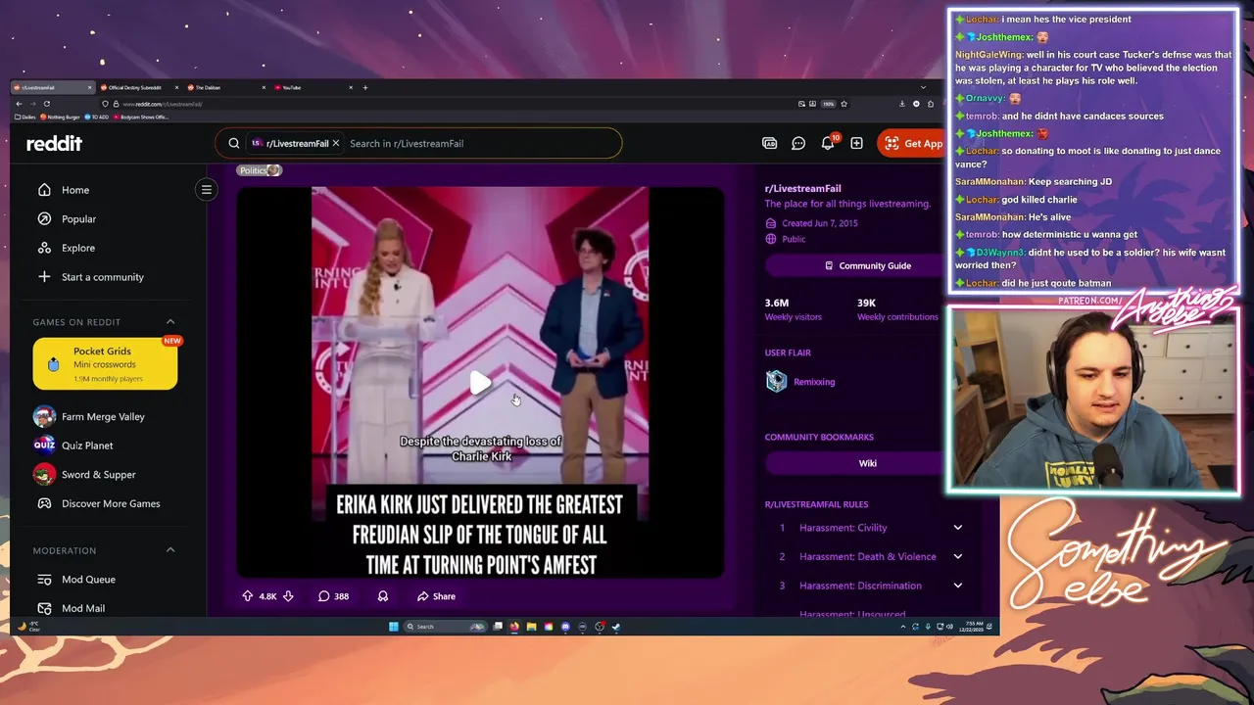Open the 388 comments
This screenshot has height=705, width=1254.
pyautogui.click(x=333, y=596)
